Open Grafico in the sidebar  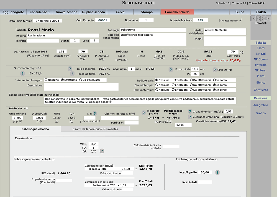point(261,113)
